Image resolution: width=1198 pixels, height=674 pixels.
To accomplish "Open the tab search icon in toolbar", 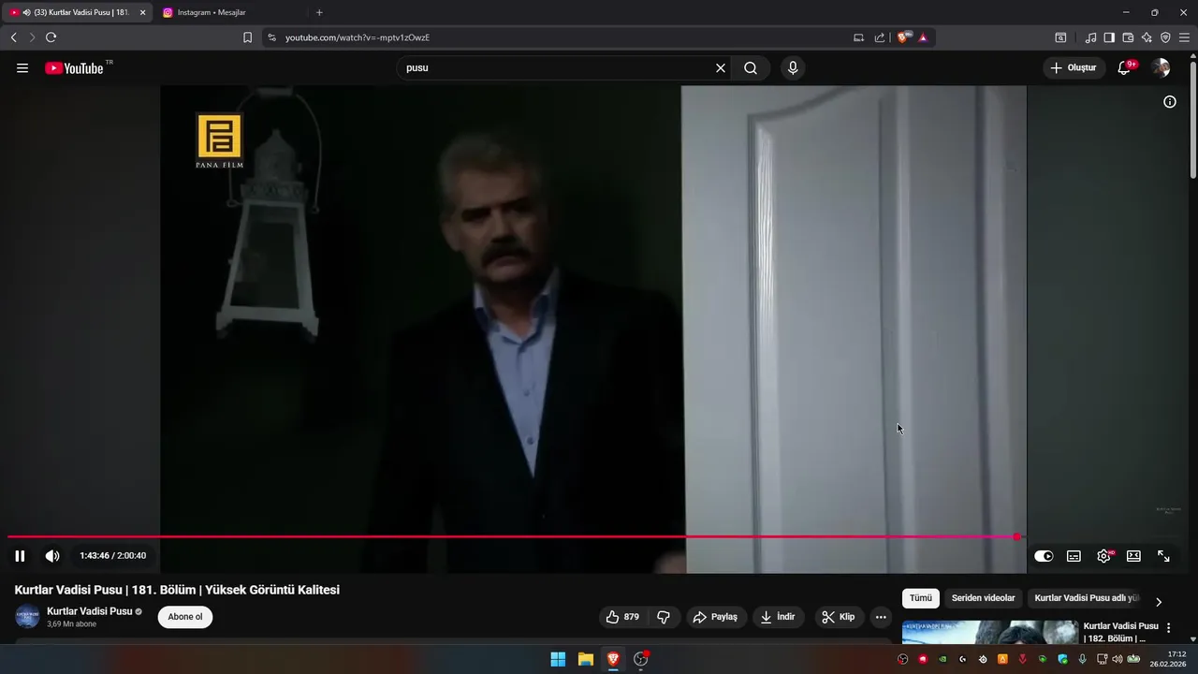I will [x=1060, y=37].
